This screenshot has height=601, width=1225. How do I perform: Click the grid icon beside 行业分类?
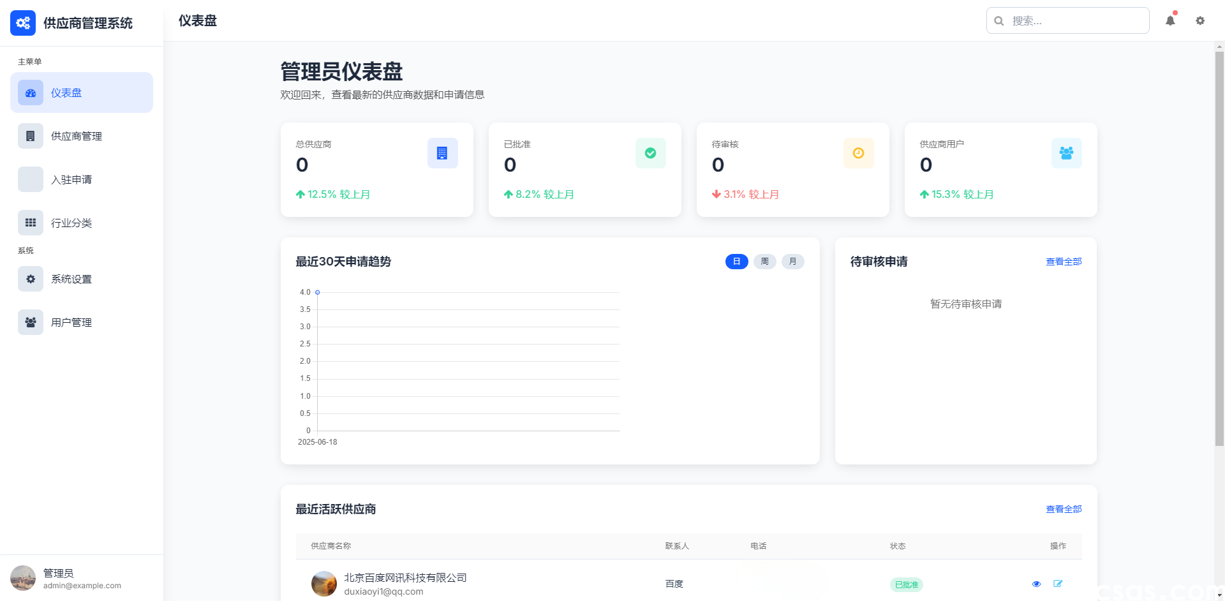coord(31,223)
